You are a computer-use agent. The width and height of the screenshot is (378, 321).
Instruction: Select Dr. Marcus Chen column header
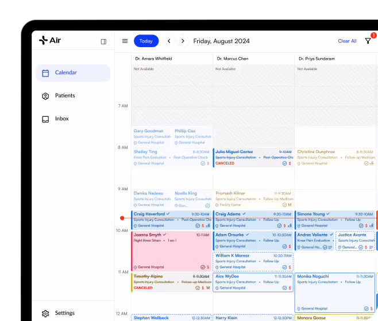[233, 59]
